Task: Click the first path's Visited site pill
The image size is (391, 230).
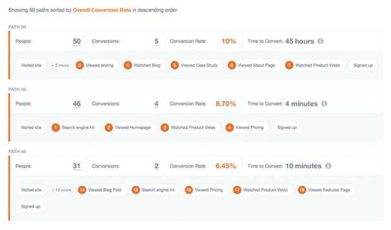Action: click(x=31, y=65)
